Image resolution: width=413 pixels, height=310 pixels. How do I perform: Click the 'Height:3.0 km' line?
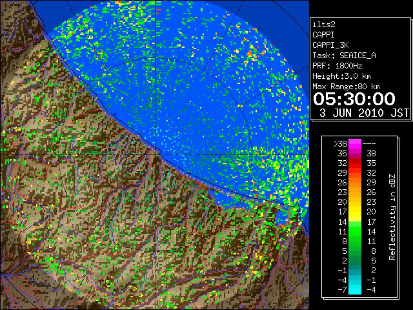341,76
